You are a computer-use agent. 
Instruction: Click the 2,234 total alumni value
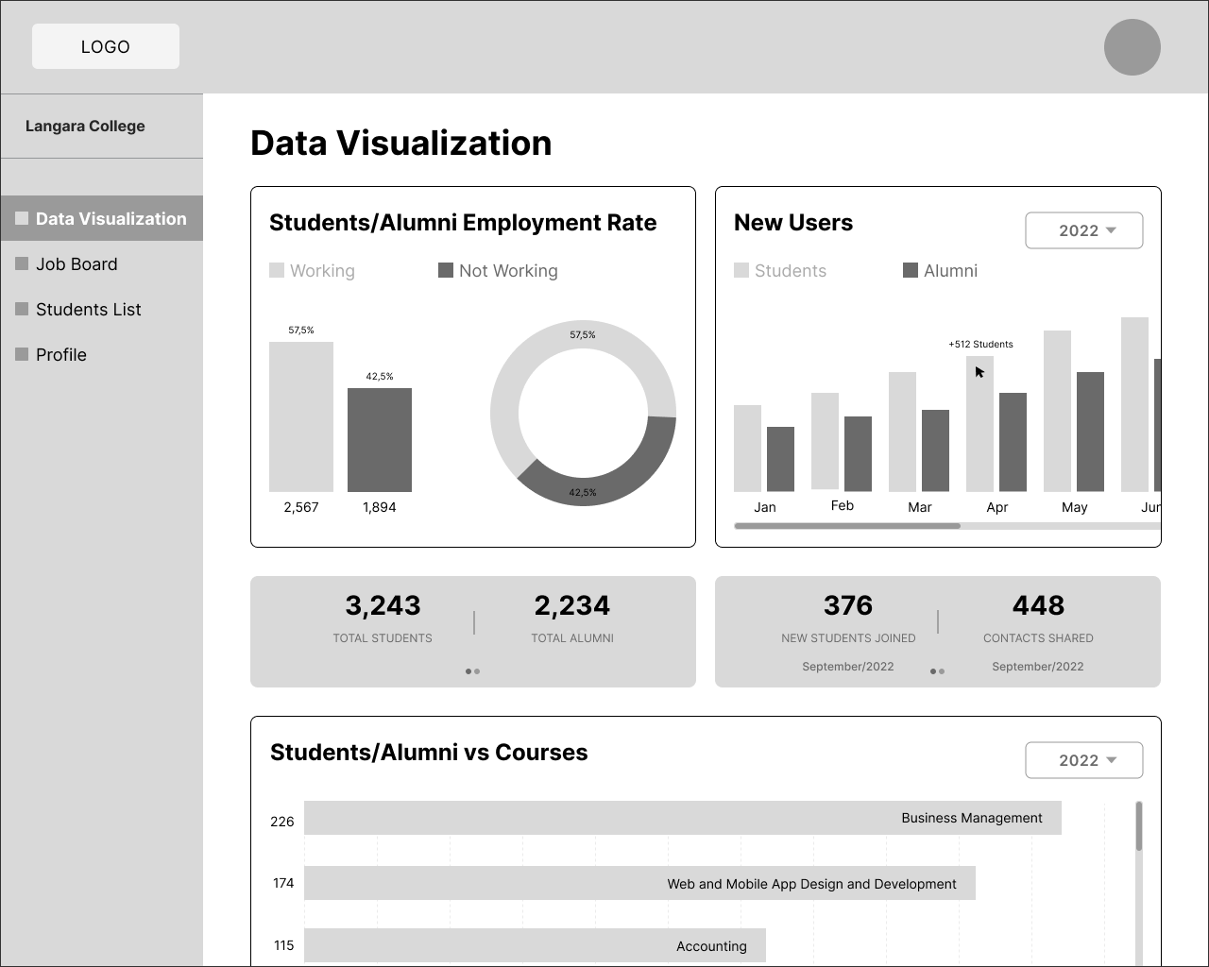point(571,605)
